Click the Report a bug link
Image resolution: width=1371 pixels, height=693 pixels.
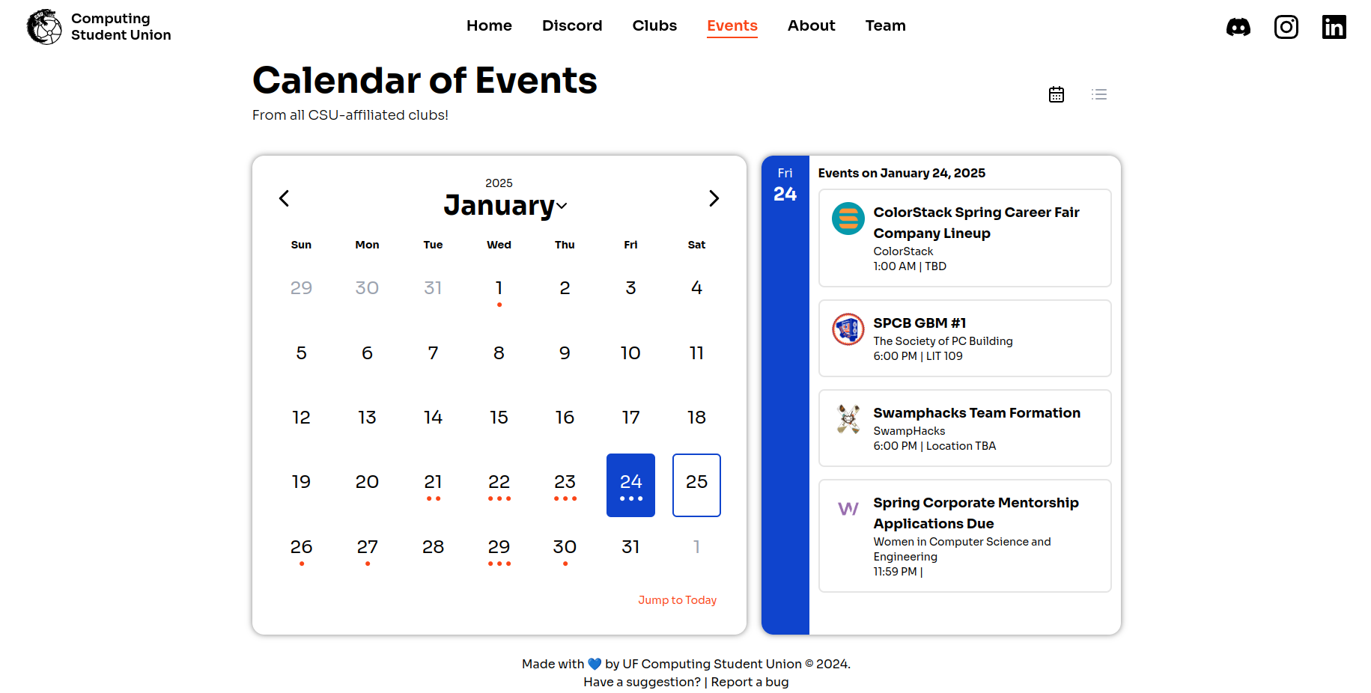(750, 682)
